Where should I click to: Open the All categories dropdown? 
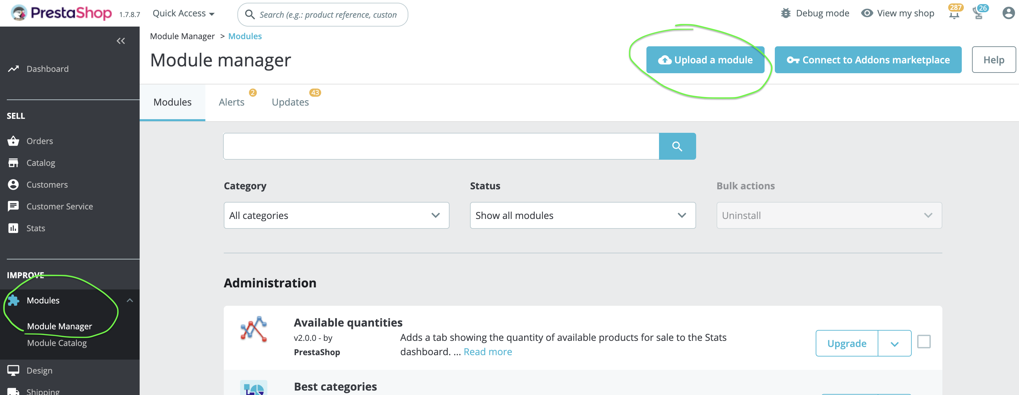click(336, 216)
